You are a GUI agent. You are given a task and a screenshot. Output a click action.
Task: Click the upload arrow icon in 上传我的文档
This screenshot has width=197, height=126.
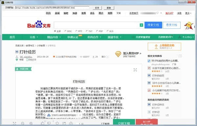(x=156, y=46)
